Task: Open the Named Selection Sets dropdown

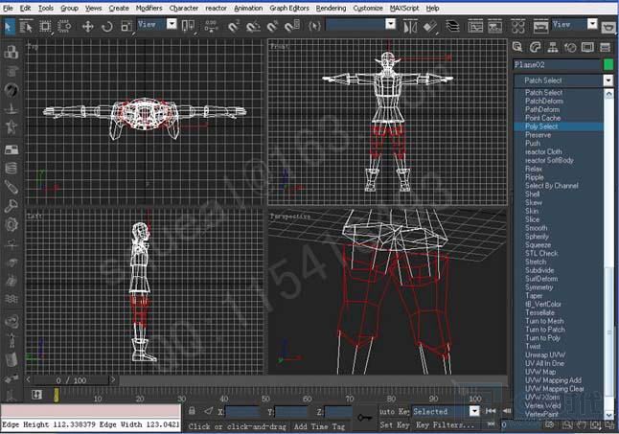Action: point(390,25)
